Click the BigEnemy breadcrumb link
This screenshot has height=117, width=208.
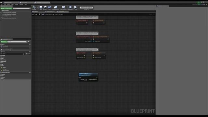coord(49,14)
